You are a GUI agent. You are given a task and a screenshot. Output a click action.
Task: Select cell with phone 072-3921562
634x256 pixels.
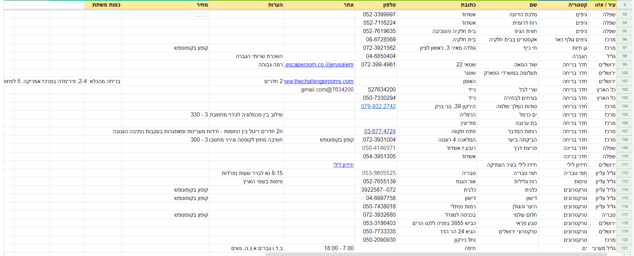[376, 48]
